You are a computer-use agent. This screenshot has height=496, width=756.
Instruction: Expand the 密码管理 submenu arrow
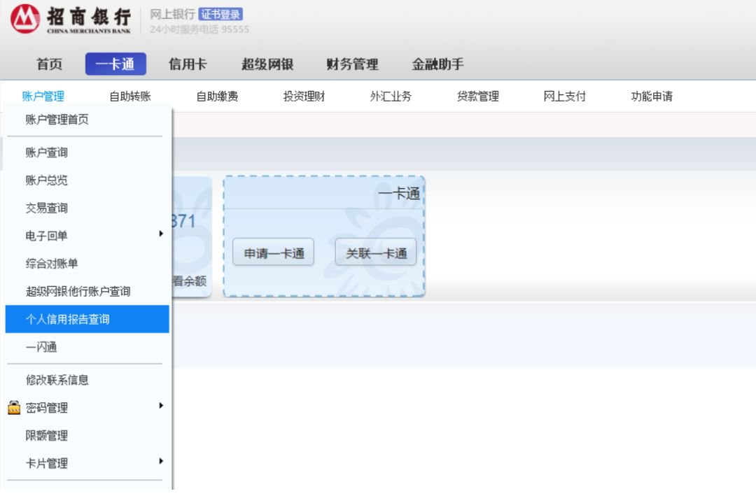(x=161, y=406)
